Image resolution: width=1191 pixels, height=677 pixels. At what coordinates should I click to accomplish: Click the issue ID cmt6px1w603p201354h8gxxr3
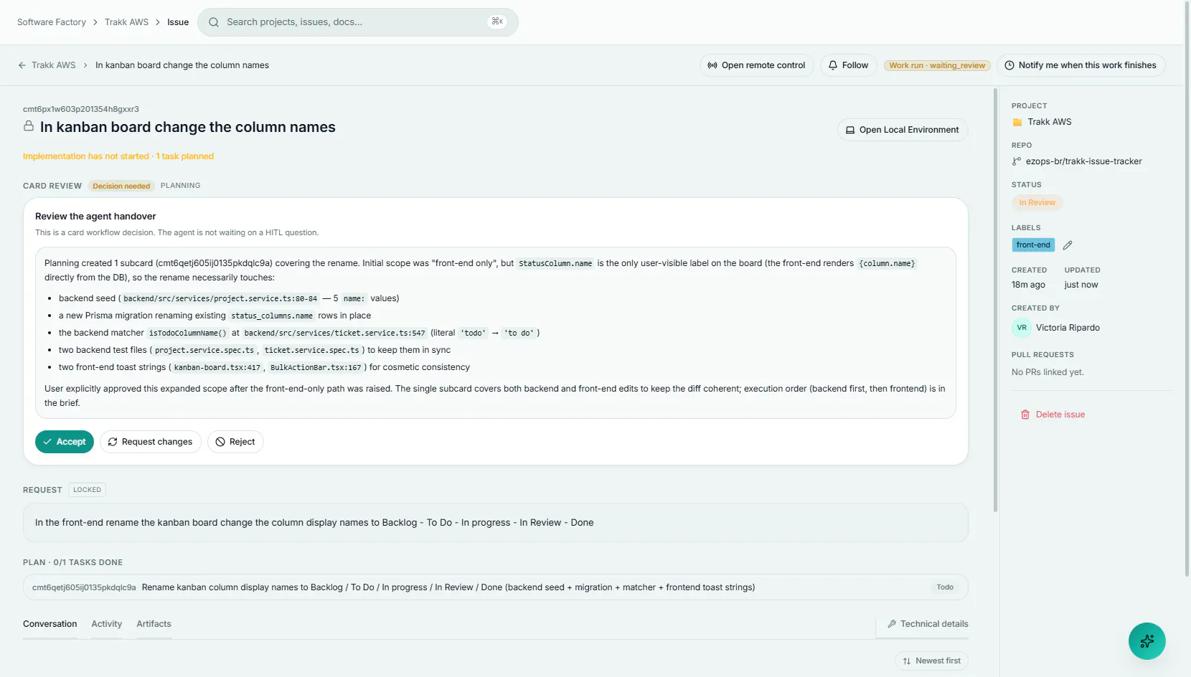click(x=81, y=109)
